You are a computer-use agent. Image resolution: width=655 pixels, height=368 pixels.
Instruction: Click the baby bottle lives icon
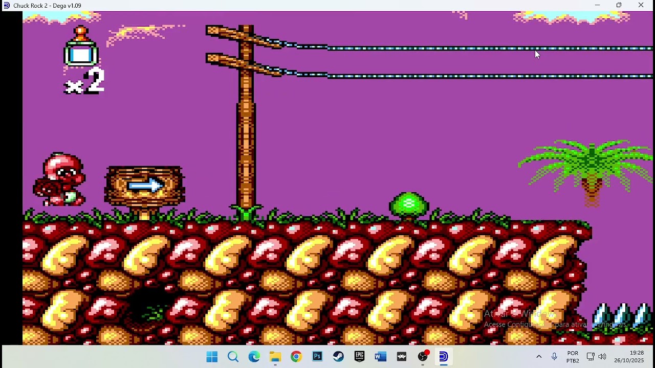tap(81, 46)
